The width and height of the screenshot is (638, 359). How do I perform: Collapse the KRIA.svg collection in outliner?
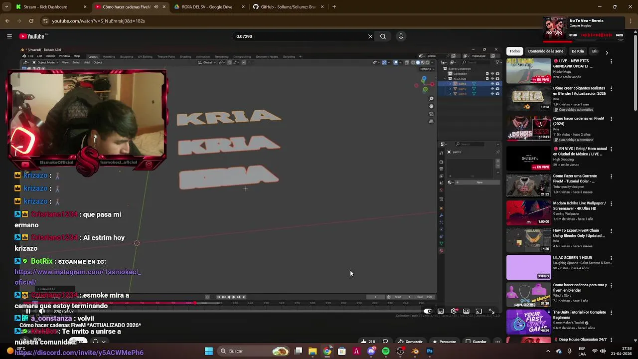coord(445,79)
